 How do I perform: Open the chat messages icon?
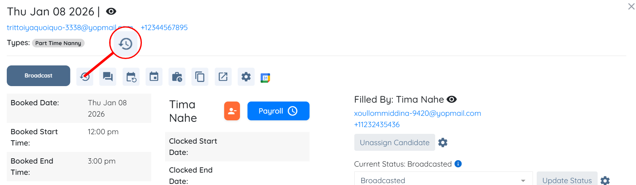tap(108, 77)
